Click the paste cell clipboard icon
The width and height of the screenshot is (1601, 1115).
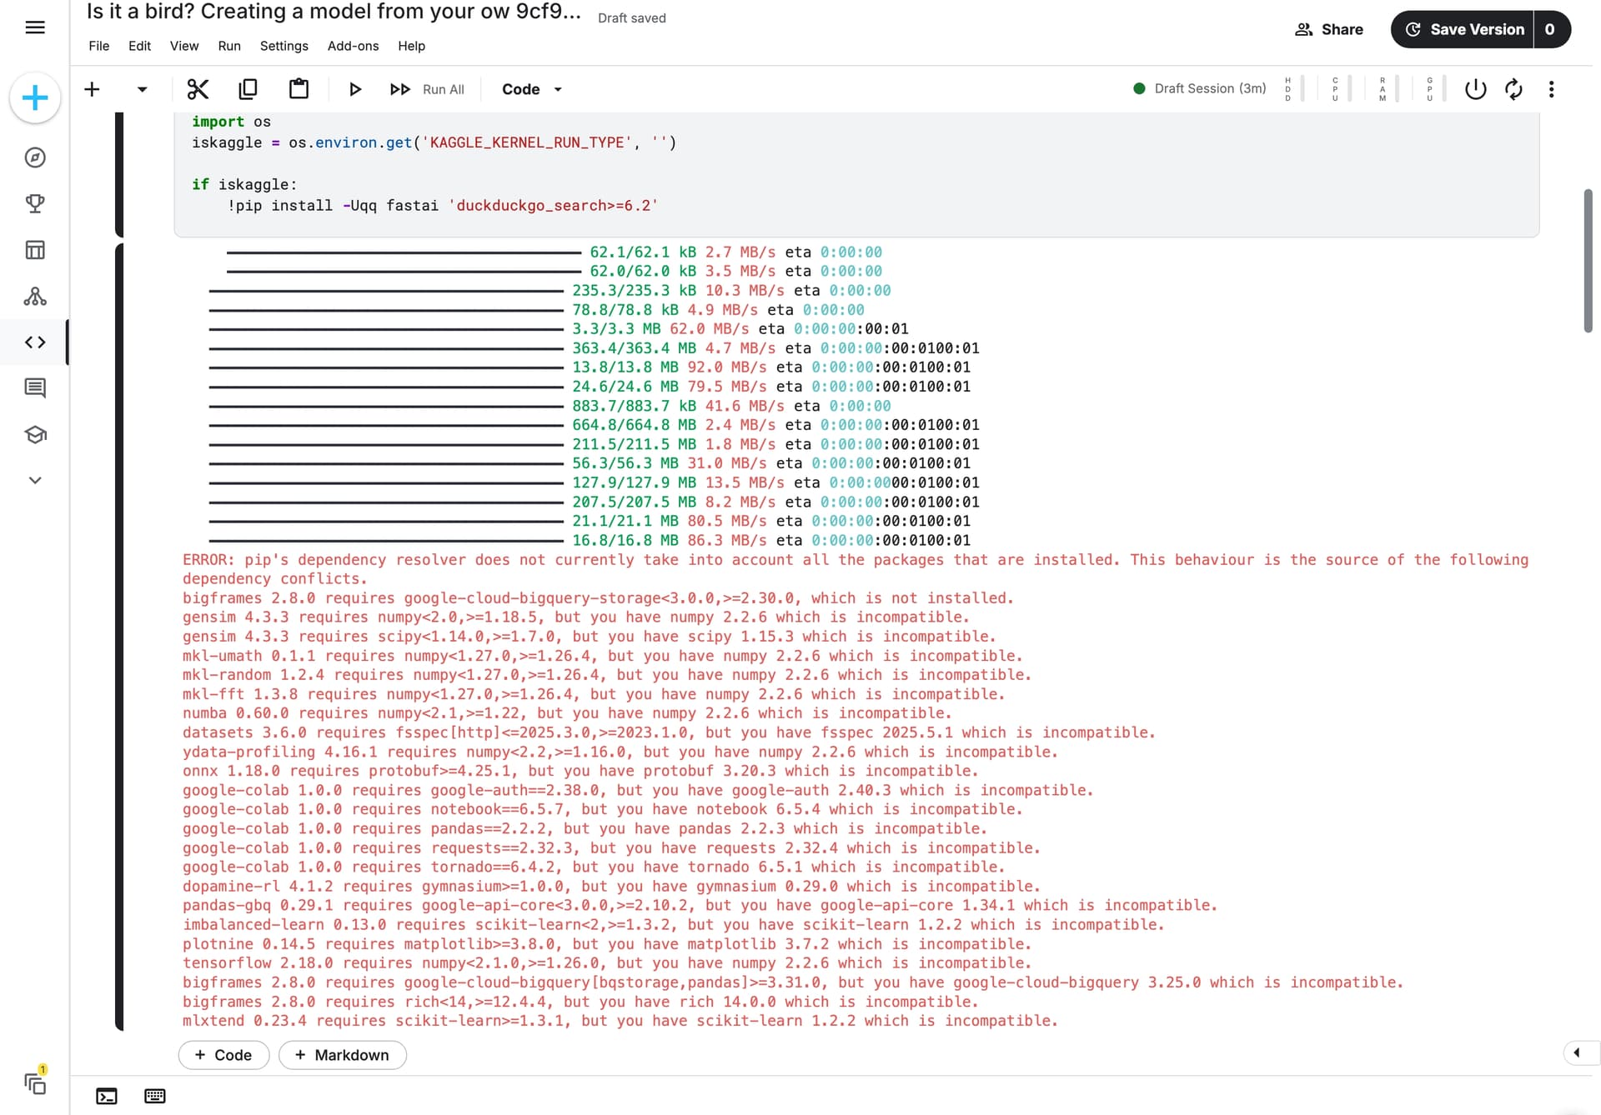click(x=299, y=89)
